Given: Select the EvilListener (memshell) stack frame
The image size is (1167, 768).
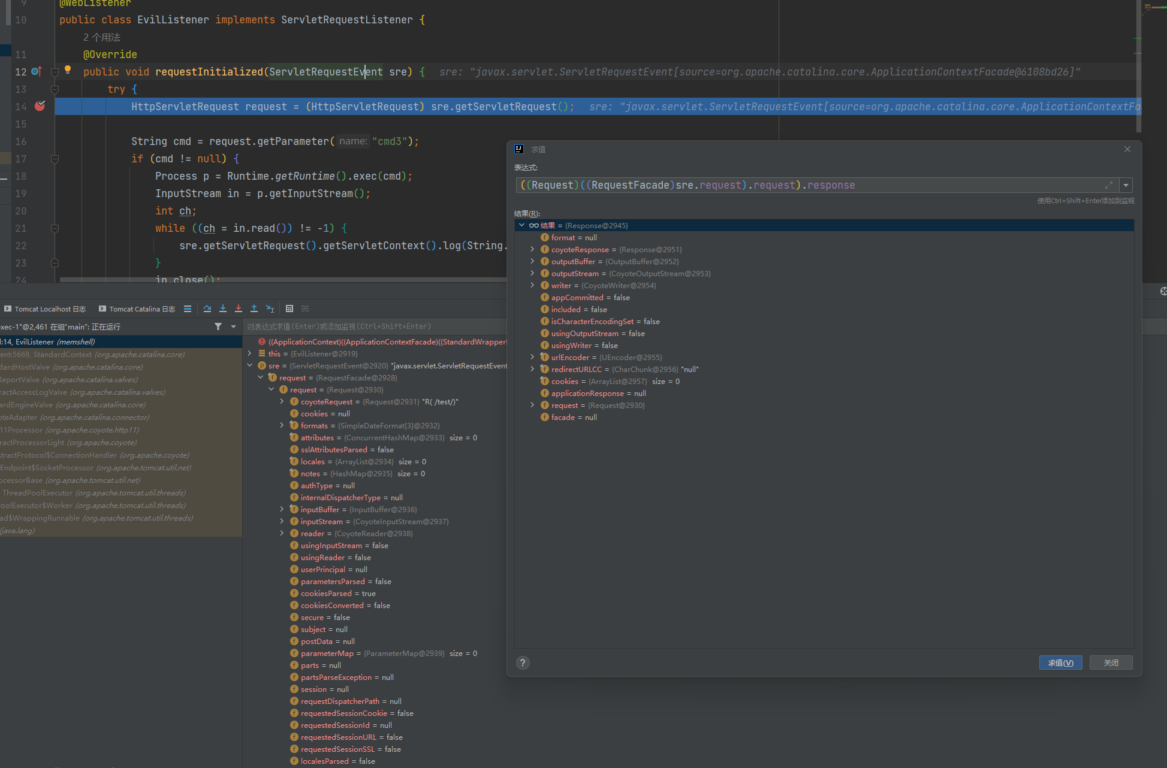Looking at the screenshot, I should click(121, 342).
